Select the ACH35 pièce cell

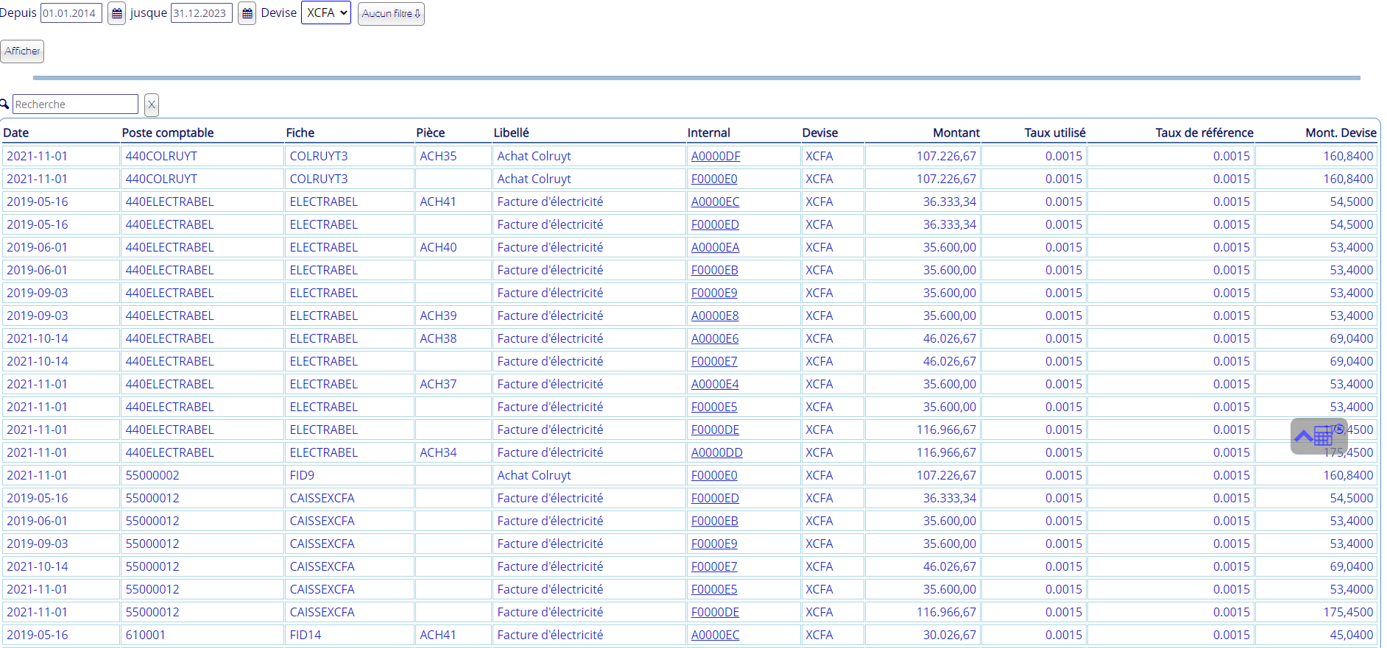(x=453, y=156)
